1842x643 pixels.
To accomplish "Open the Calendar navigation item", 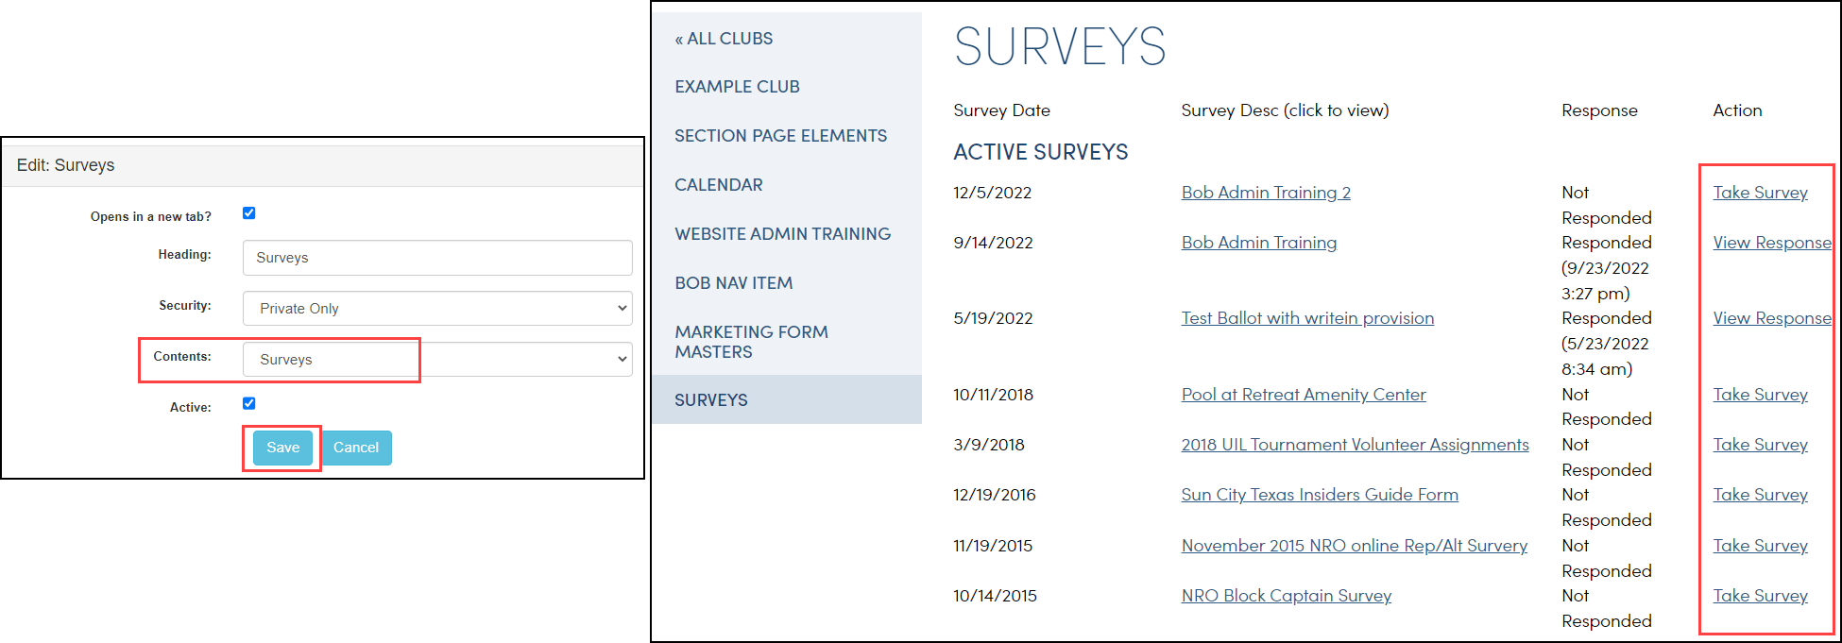I will click(x=718, y=185).
